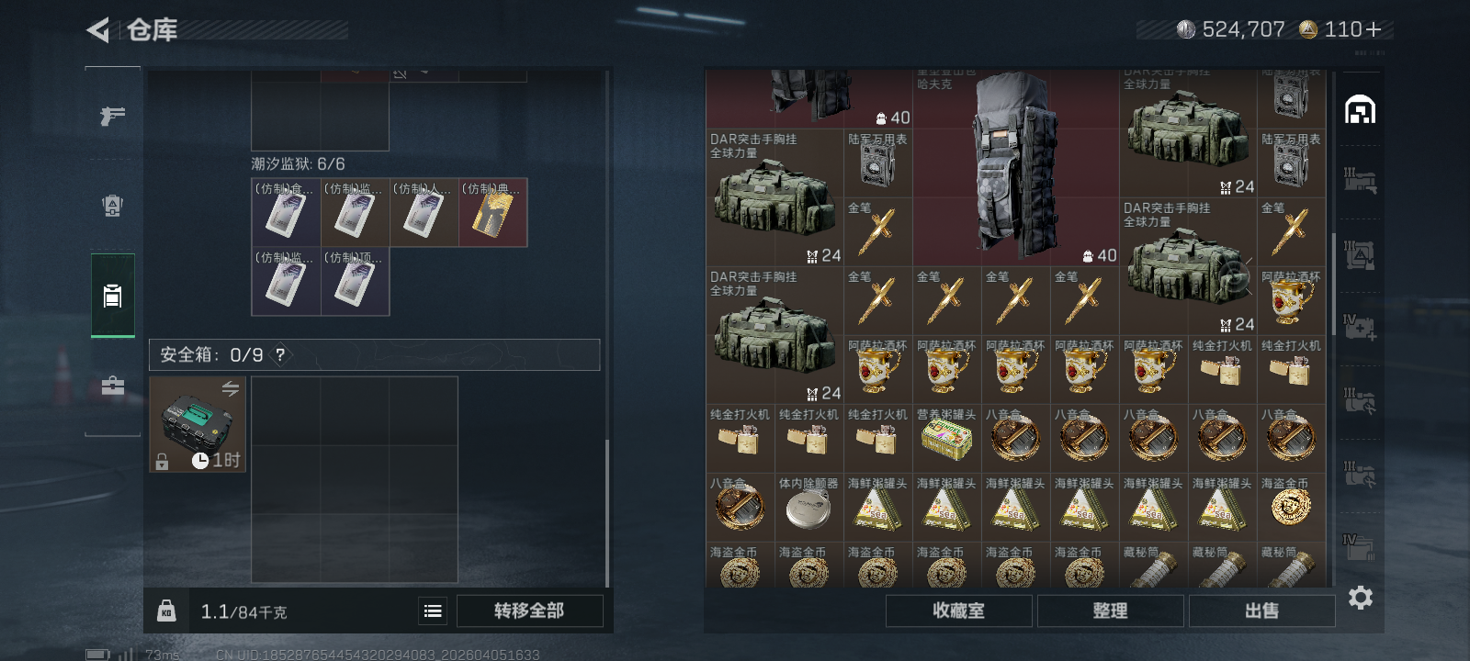The height and width of the screenshot is (661, 1470).
Task: Add currency with the plus beside 110
Action: [1374, 30]
